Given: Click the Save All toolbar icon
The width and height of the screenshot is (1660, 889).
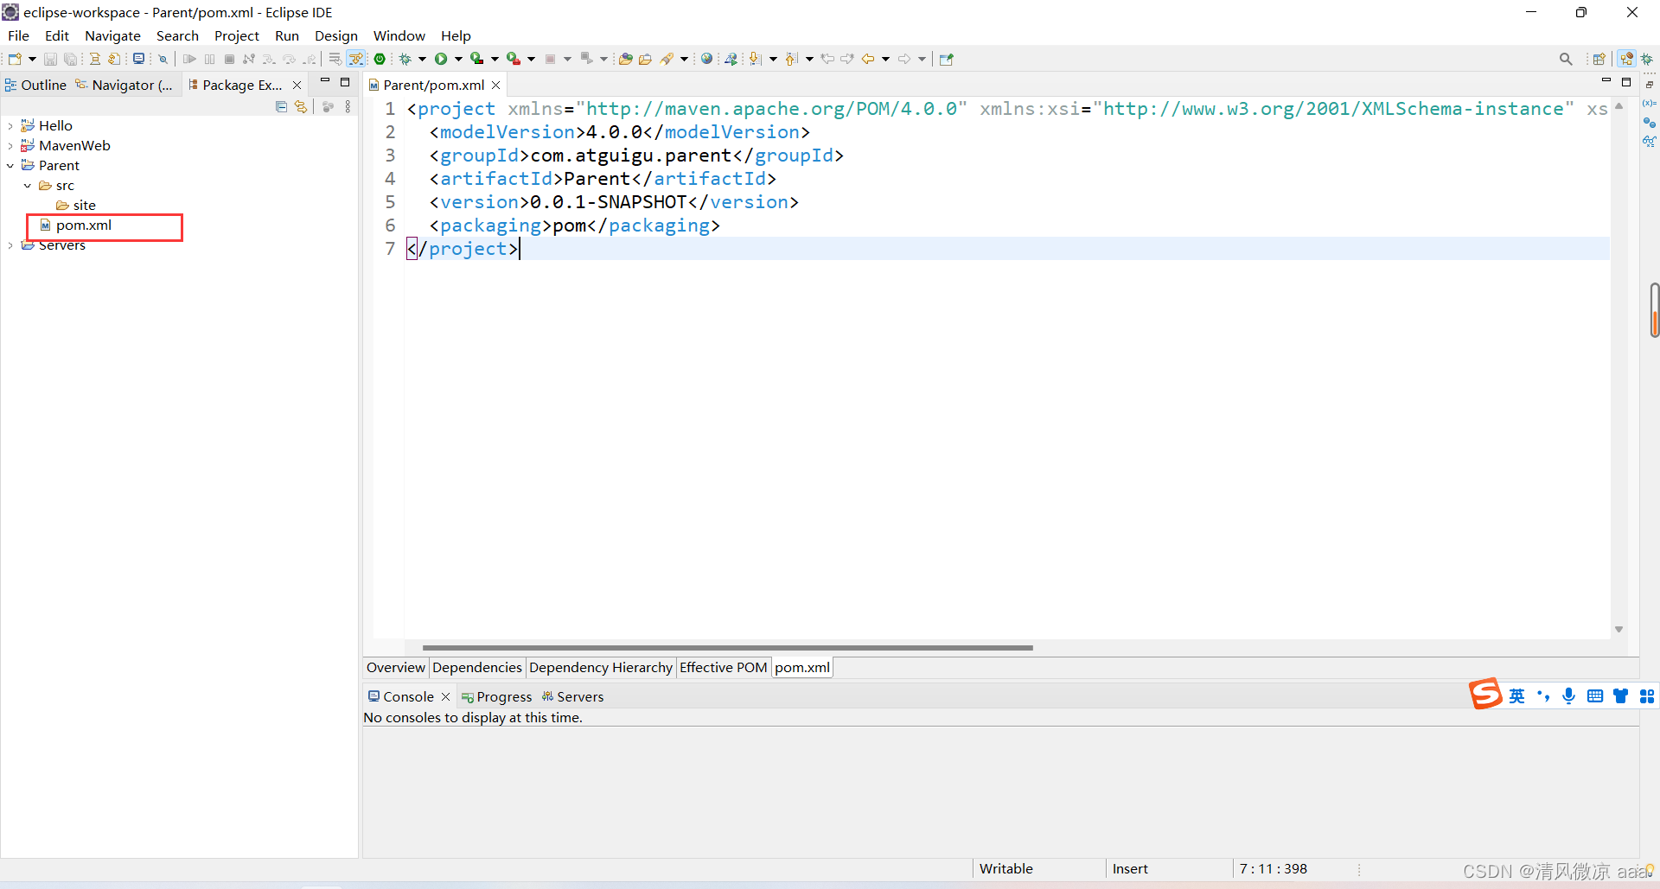Looking at the screenshot, I should click(71, 59).
